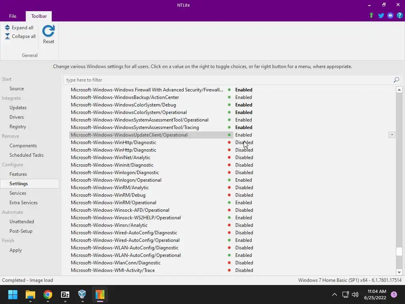Open Components page in sidebar

click(x=23, y=146)
